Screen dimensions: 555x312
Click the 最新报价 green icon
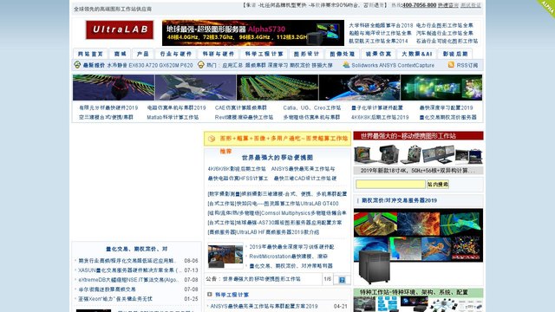click(x=77, y=65)
